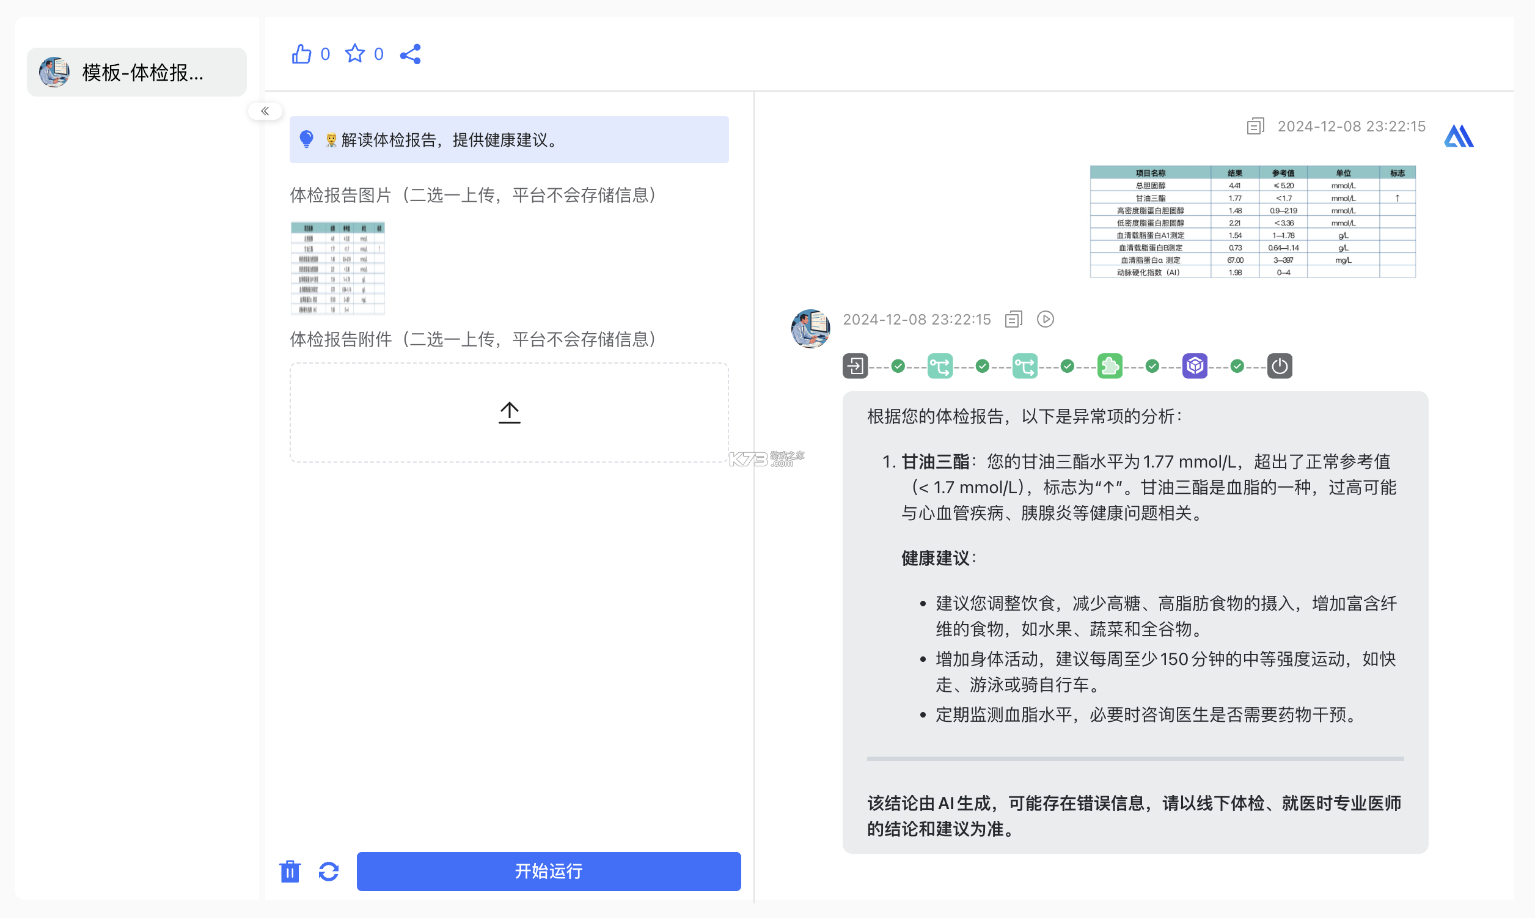Viewport: 1535px width, 918px height.
Task: Click the first teal branch node icon
Action: [x=940, y=366]
